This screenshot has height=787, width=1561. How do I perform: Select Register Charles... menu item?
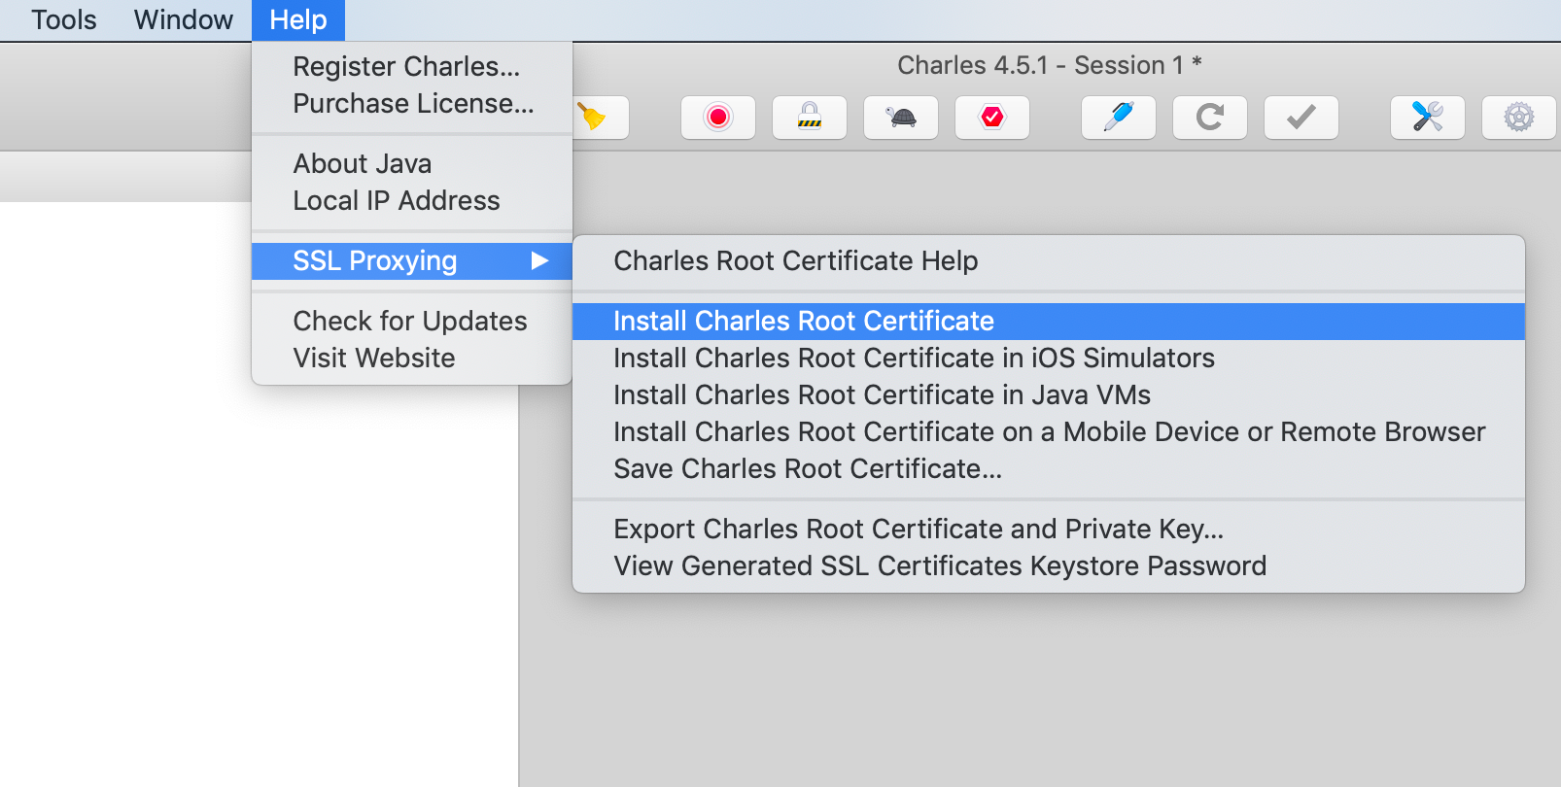point(412,66)
